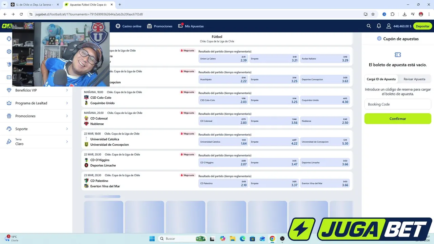Click the CD Palestino team crest
Image resolution: width=434 pixels, height=244 pixels.
click(x=86, y=181)
